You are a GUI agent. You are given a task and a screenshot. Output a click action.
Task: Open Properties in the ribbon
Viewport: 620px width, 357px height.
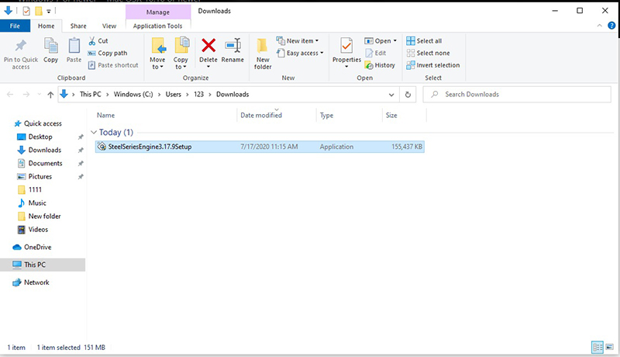[346, 49]
